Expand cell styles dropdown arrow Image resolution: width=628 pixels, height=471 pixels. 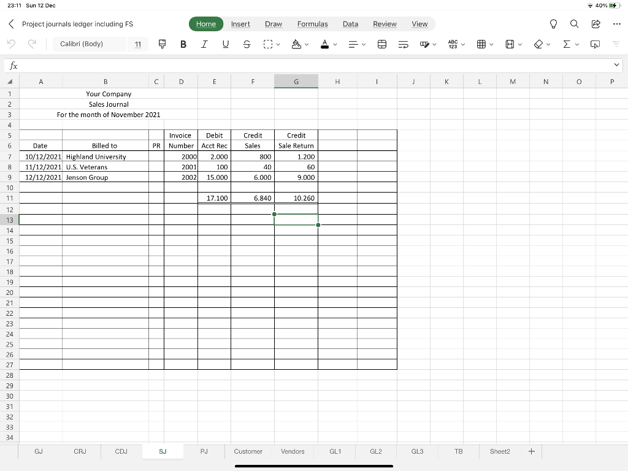435,44
